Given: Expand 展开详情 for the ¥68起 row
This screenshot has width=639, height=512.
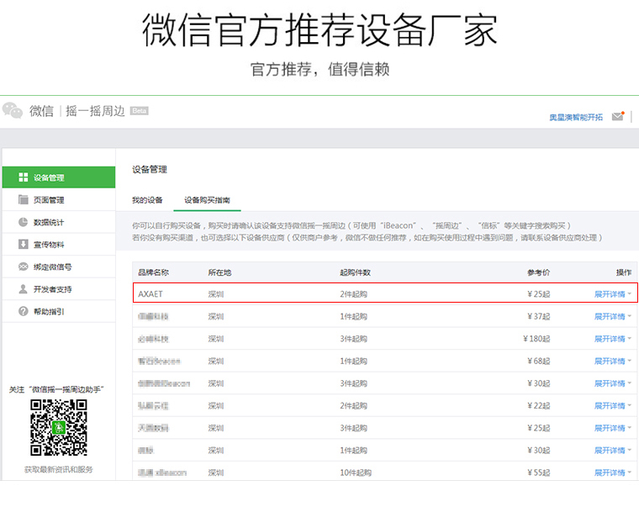Looking at the screenshot, I should [x=612, y=362].
